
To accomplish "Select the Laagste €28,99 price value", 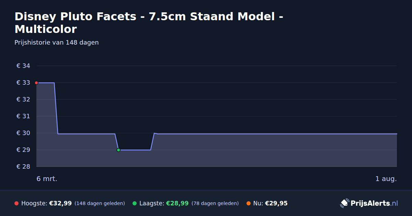I will pyautogui.click(x=177, y=203).
